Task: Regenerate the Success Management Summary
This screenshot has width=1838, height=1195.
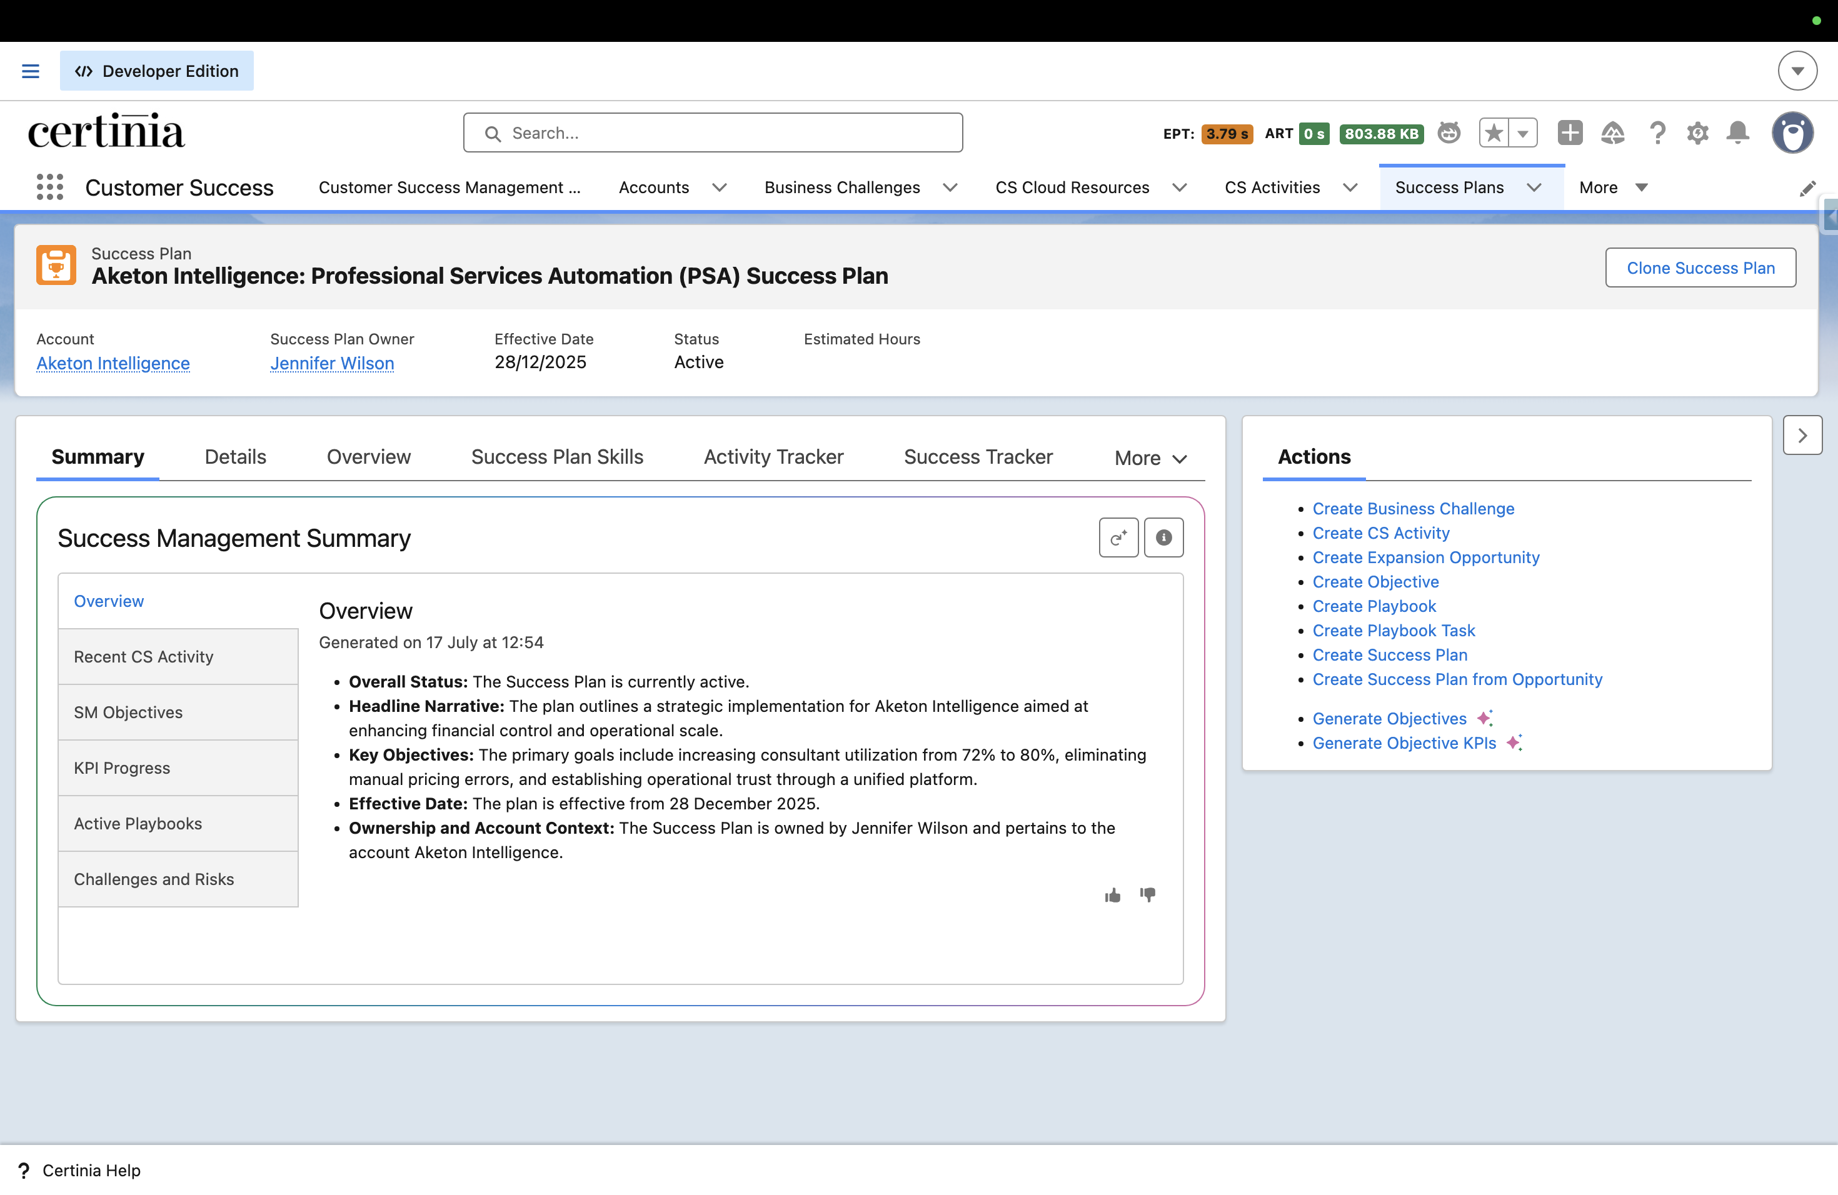Action: [1118, 537]
